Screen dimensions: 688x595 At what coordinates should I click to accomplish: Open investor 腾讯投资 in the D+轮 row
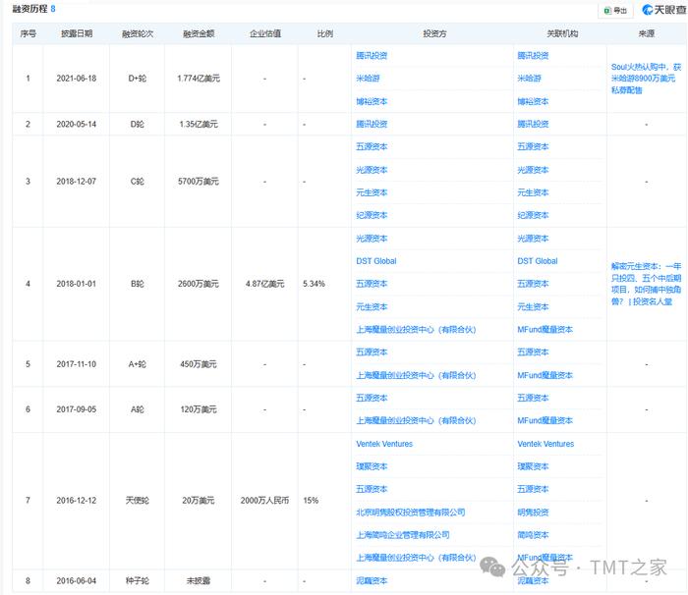pos(372,56)
